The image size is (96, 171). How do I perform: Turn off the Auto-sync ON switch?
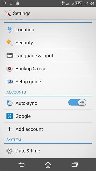click(x=77, y=102)
